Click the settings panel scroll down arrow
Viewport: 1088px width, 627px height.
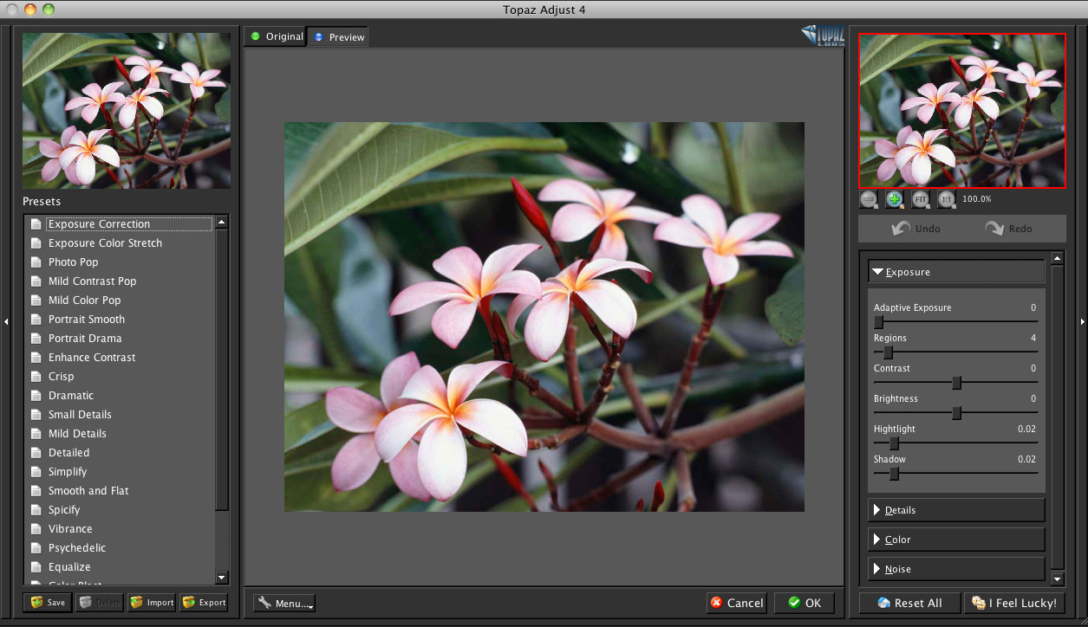pyautogui.click(x=1058, y=579)
